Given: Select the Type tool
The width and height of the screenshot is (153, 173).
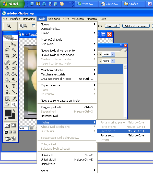Looking at the screenshot, I should pos(14,86).
